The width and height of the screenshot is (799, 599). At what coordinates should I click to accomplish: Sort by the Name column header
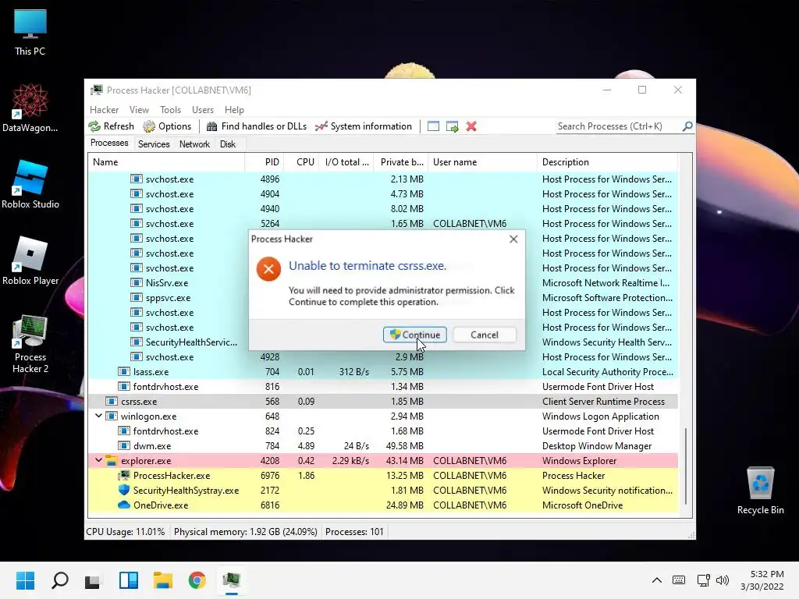tap(166, 162)
